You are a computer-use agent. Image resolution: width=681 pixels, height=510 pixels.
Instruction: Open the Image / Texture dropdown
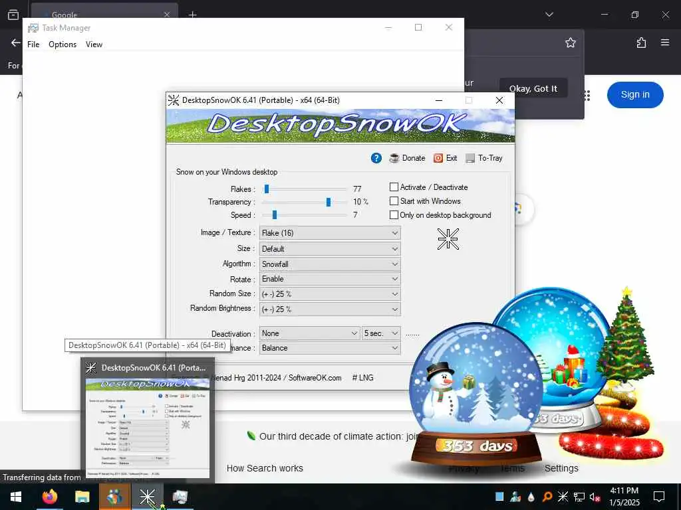click(x=330, y=233)
